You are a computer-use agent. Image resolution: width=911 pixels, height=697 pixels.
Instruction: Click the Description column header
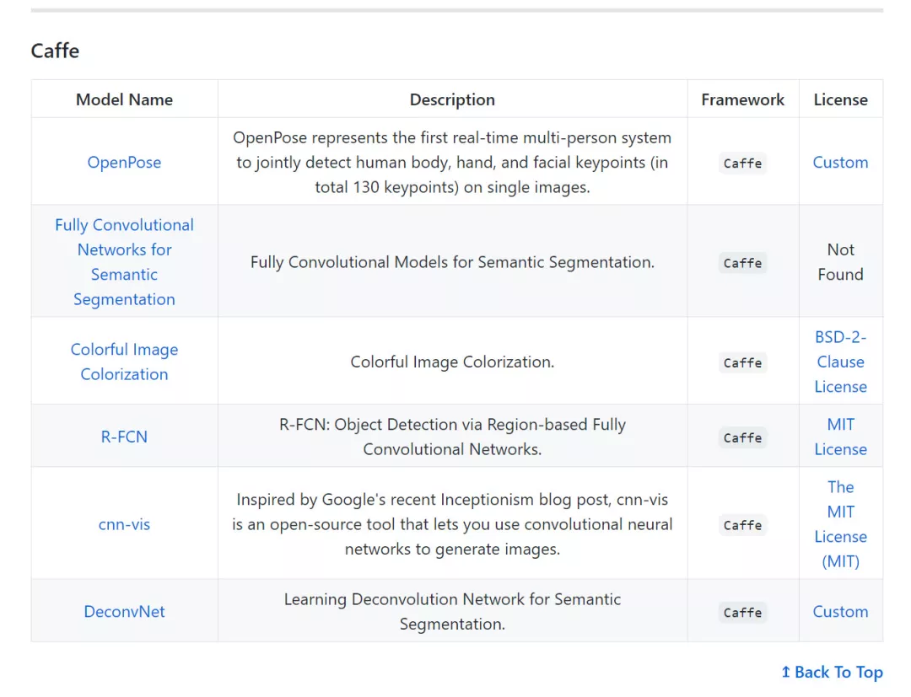coord(452,99)
